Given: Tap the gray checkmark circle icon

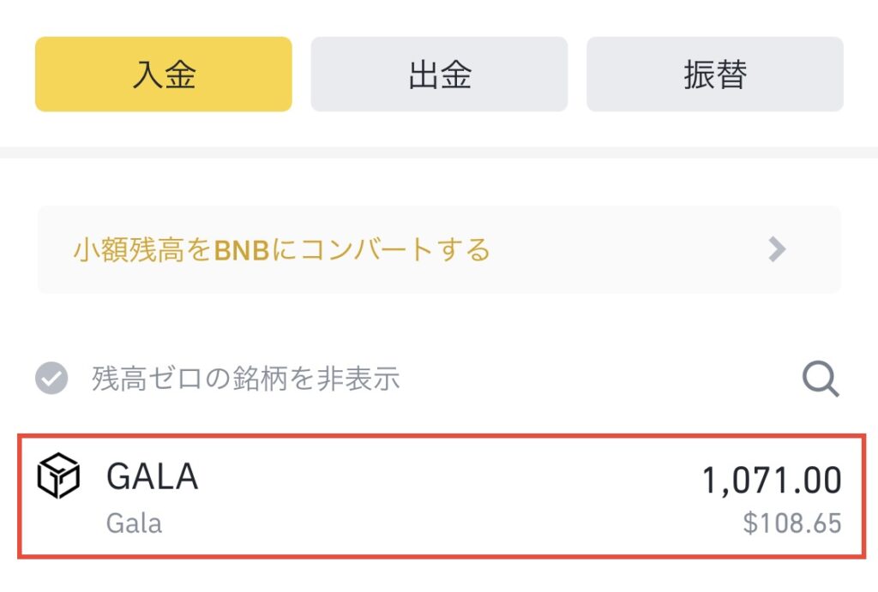Looking at the screenshot, I should point(51,379).
